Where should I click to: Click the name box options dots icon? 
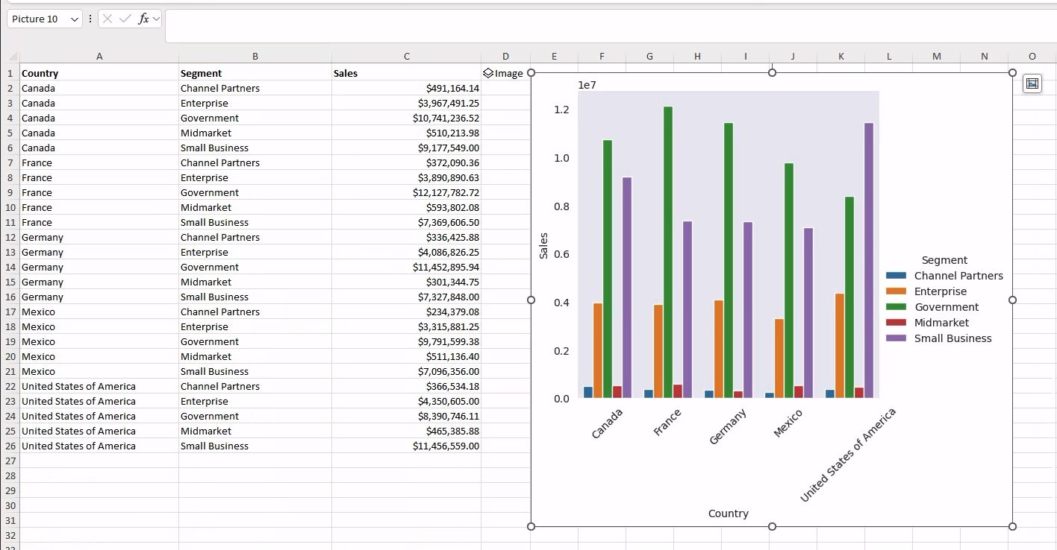tap(90, 19)
